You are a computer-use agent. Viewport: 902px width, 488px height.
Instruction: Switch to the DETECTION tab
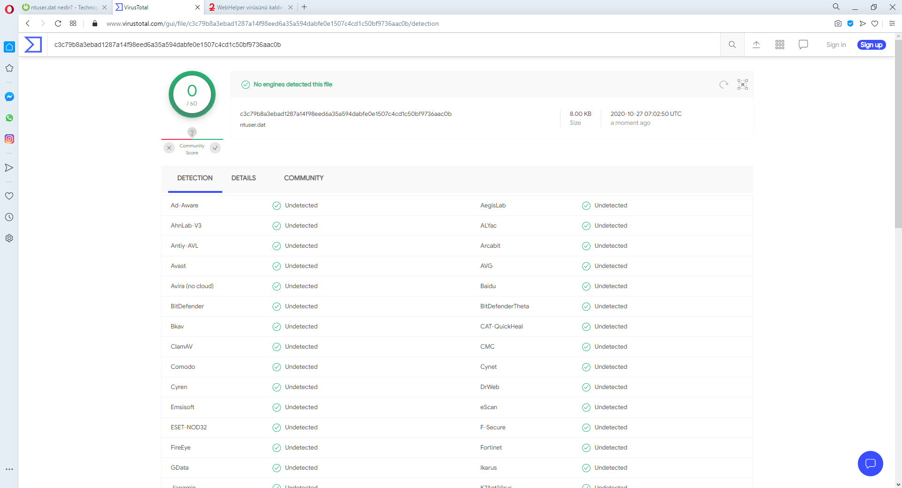coord(195,178)
